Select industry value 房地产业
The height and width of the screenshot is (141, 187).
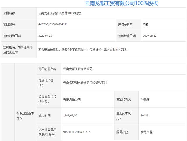[x=146, y=132]
